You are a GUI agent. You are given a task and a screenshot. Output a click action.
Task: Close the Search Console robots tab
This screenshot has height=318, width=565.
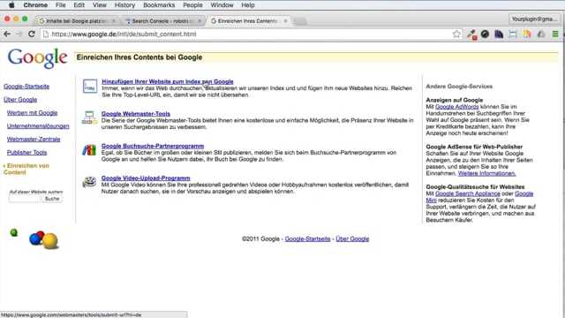point(200,21)
